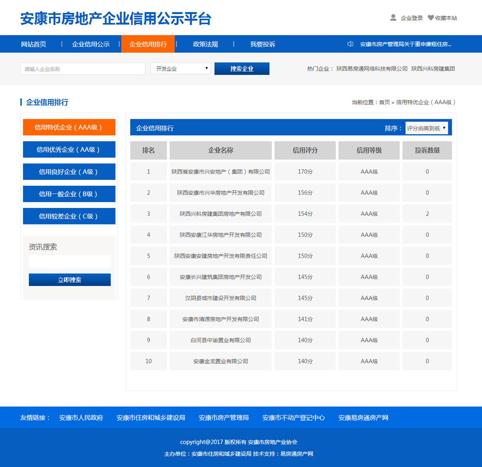This screenshot has height=467, width=482.
Task: Go to 网站首页 in navigation bar
Action: point(34,44)
